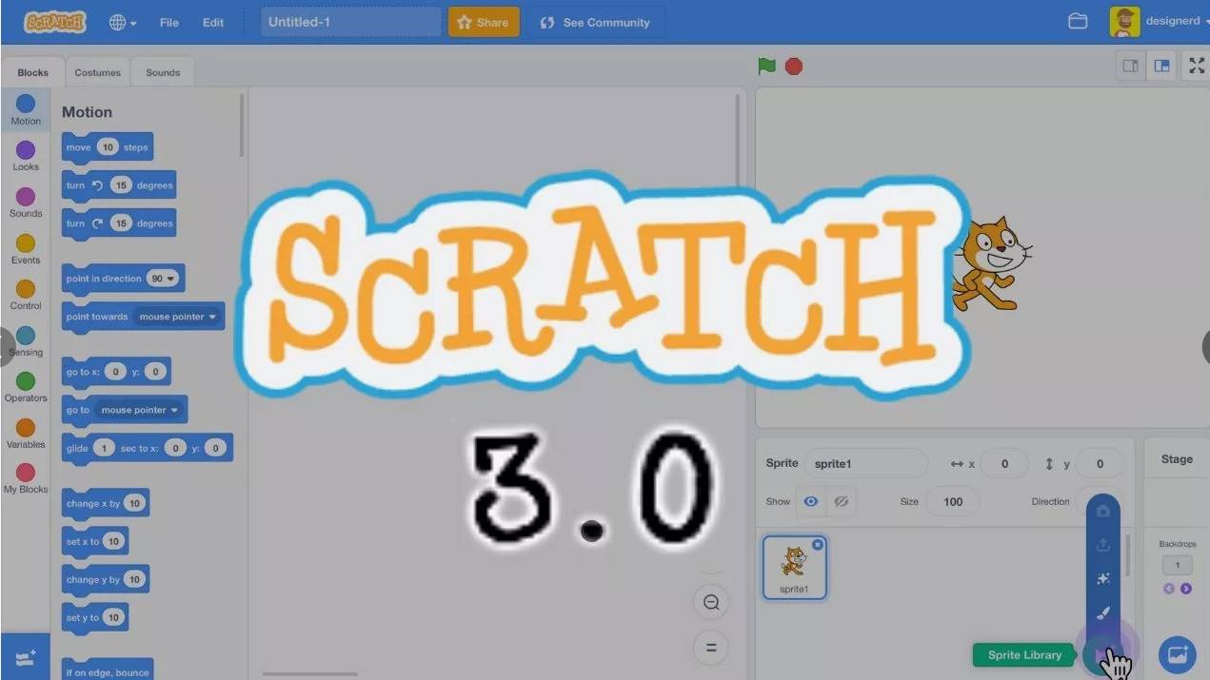The image size is (1210, 680).
Task: Open the File menu
Action: tap(169, 22)
